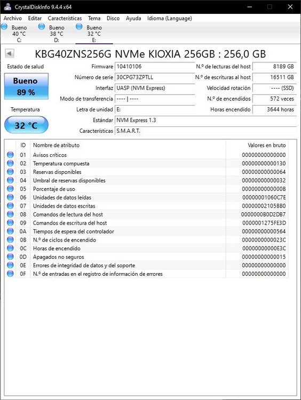
Task: Click status orb for Reservas disponibles row
Action: click(10, 172)
